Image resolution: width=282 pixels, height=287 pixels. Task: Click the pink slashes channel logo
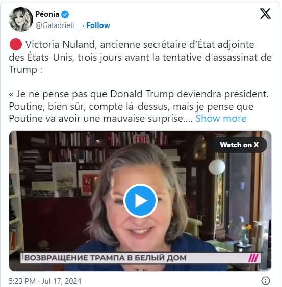click(x=253, y=258)
